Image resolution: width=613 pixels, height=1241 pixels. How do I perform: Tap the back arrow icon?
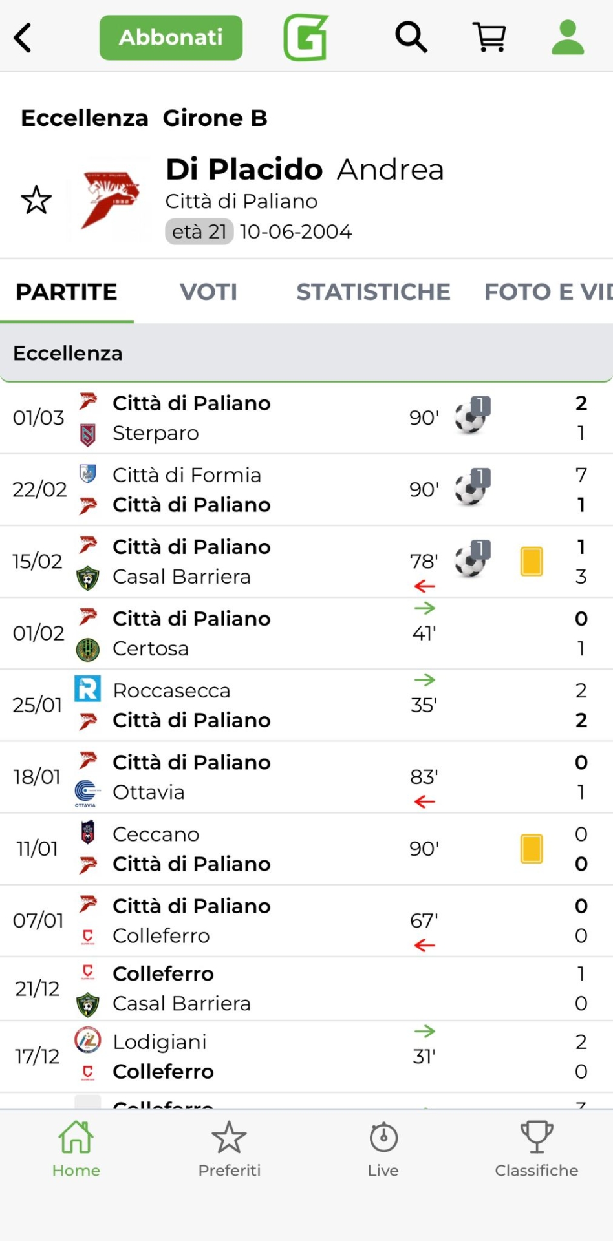(23, 37)
